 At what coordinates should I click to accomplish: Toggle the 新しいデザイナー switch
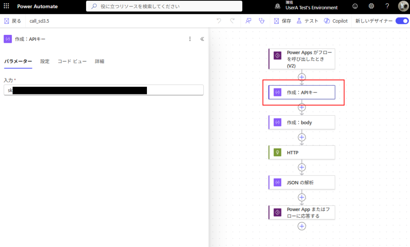tap(402, 21)
